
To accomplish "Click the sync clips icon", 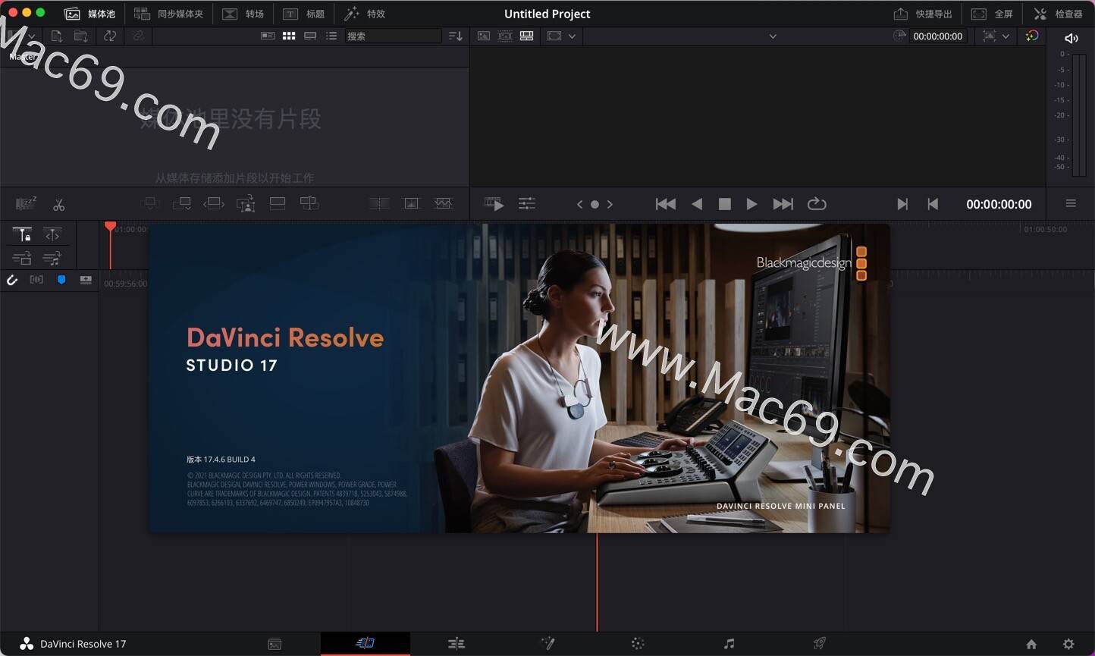I will pos(110,36).
